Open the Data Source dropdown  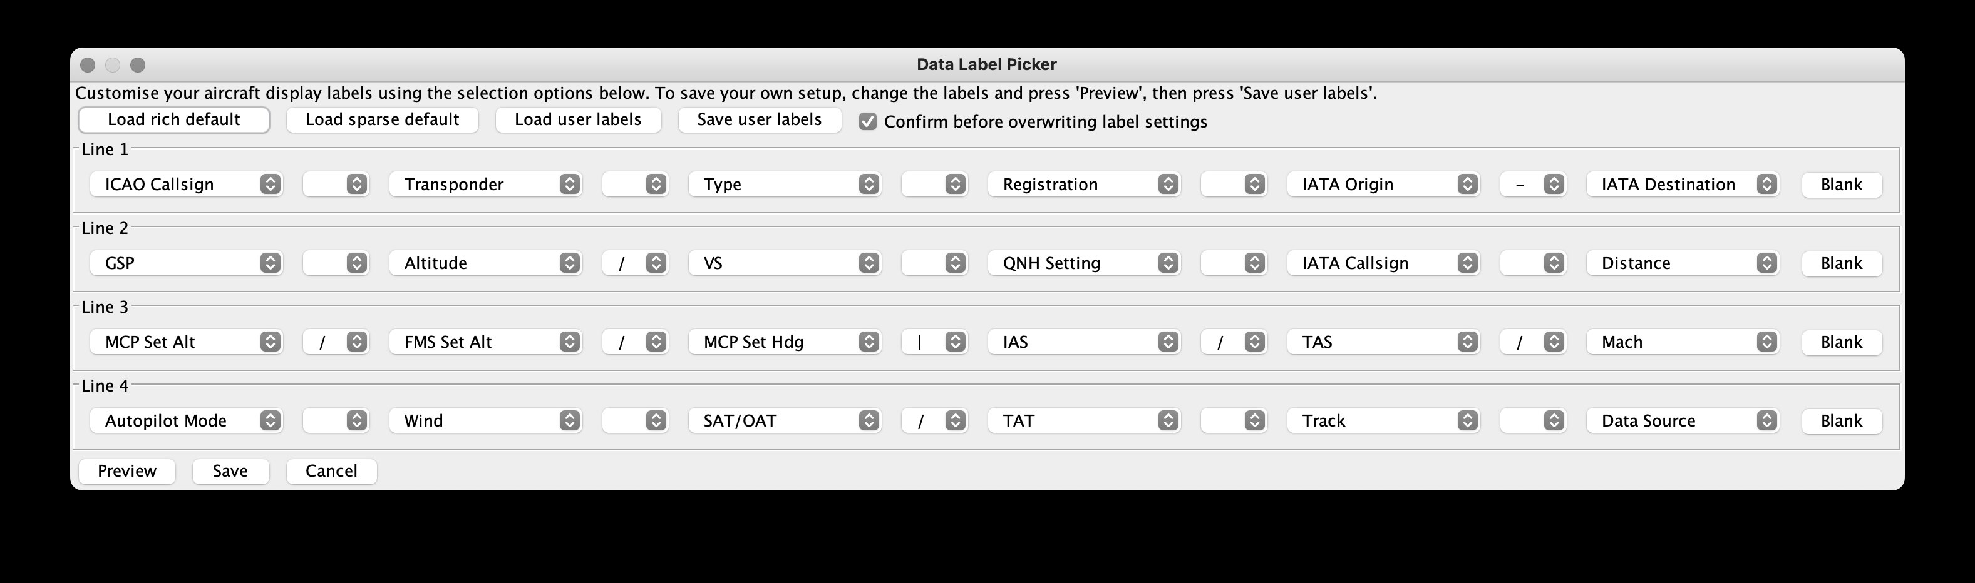(x=1682, y=420)
